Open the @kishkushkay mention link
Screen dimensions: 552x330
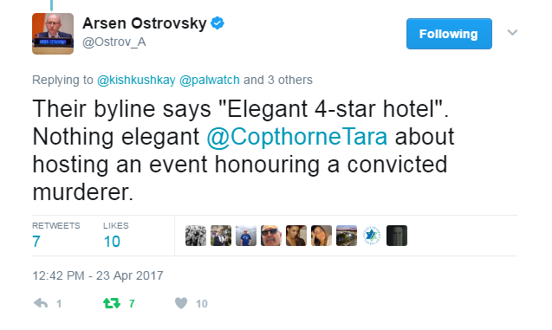(x=136, y=80)
